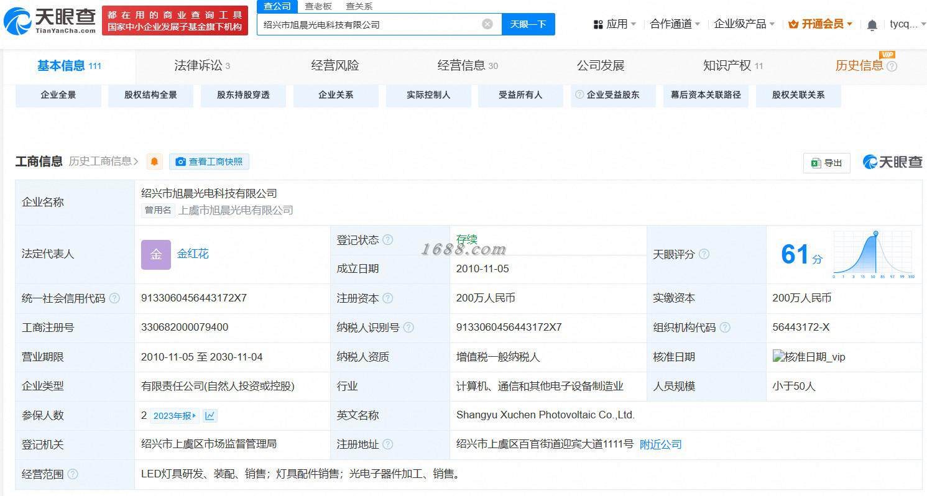Screen dimensions: 927x496
Task: Open legal representative 金红花 link
Action: point(193,254)
